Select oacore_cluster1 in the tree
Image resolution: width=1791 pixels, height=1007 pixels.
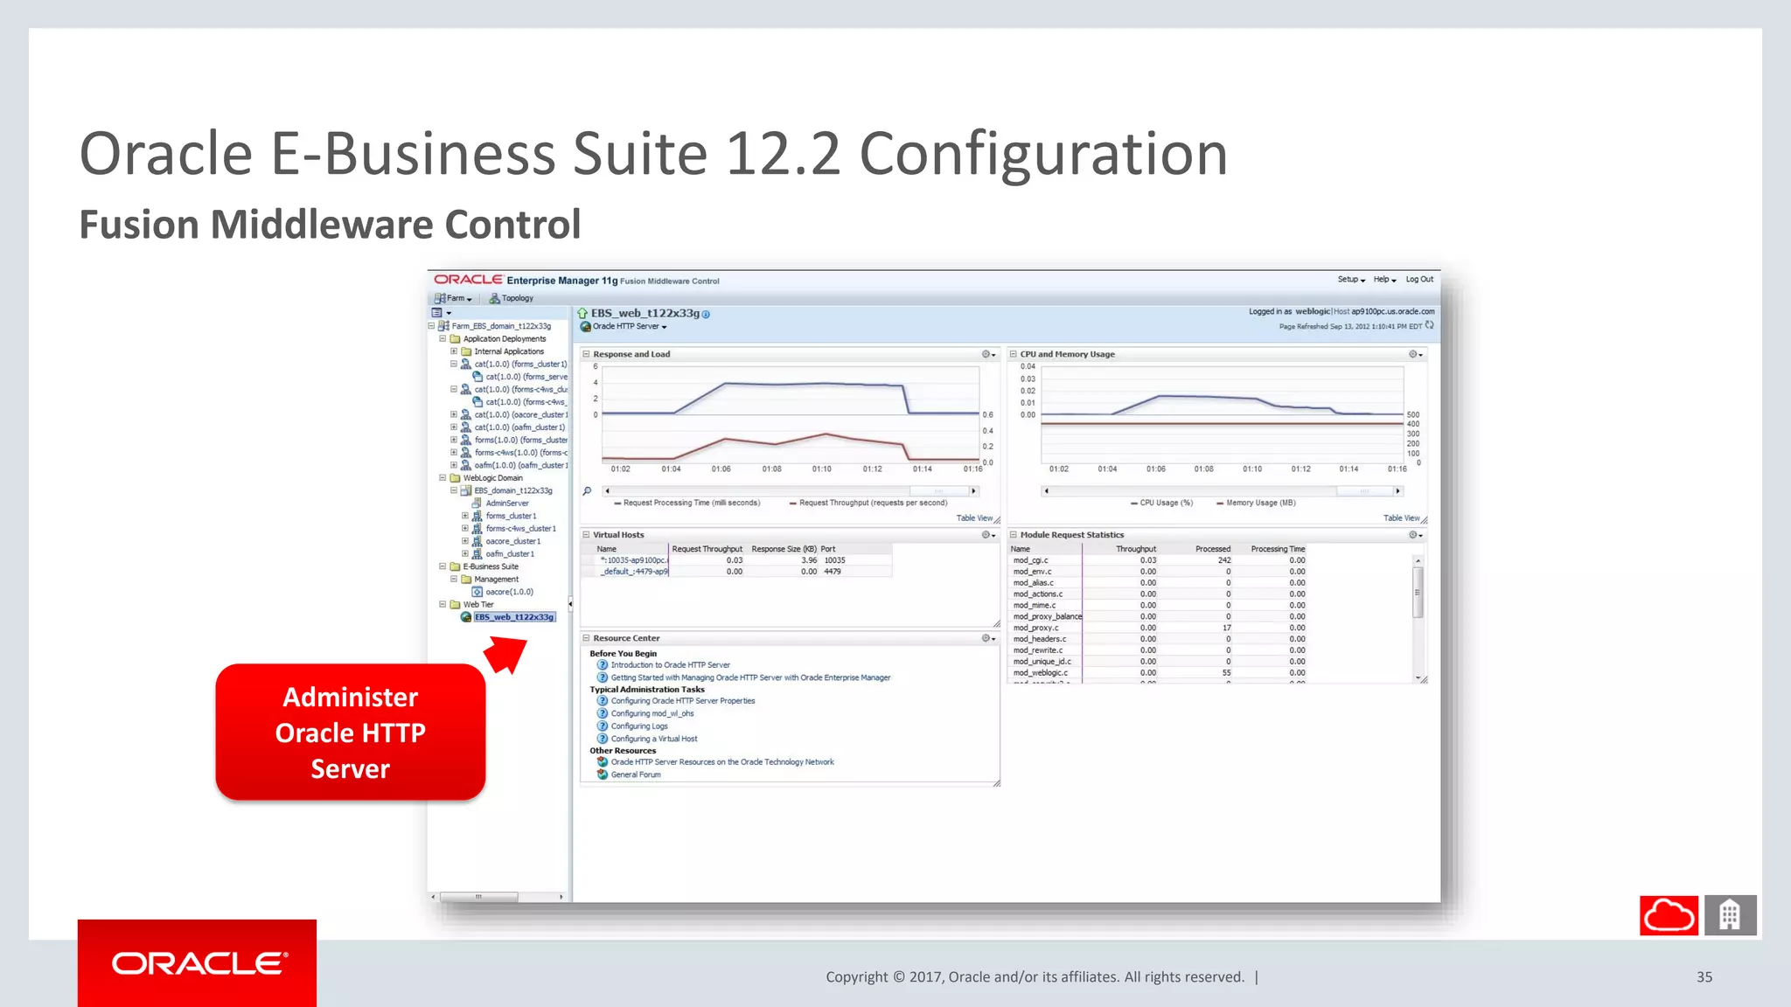pyautogui.click(x=513, y=541)
